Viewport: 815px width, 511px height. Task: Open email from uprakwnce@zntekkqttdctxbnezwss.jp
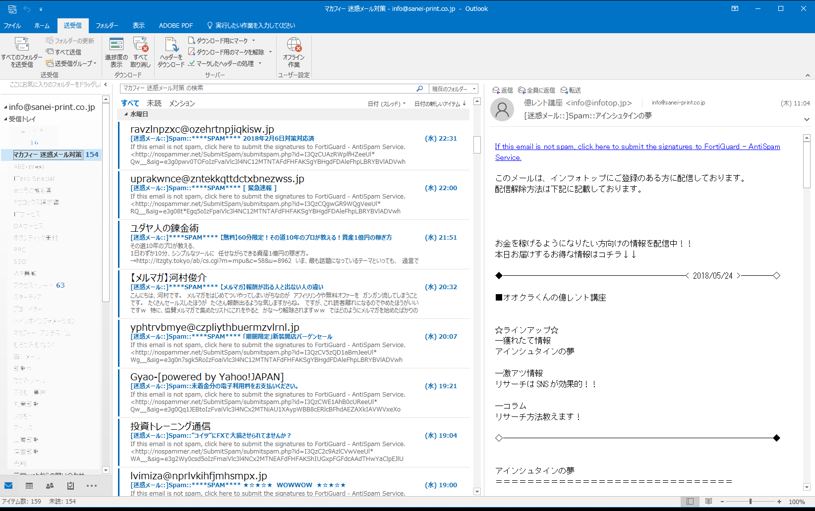293,195
